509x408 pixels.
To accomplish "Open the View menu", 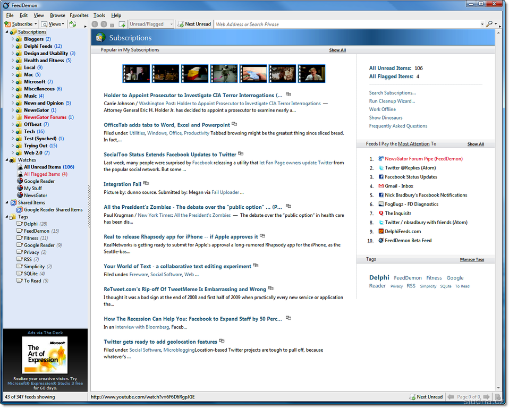I will click(39, 15).
